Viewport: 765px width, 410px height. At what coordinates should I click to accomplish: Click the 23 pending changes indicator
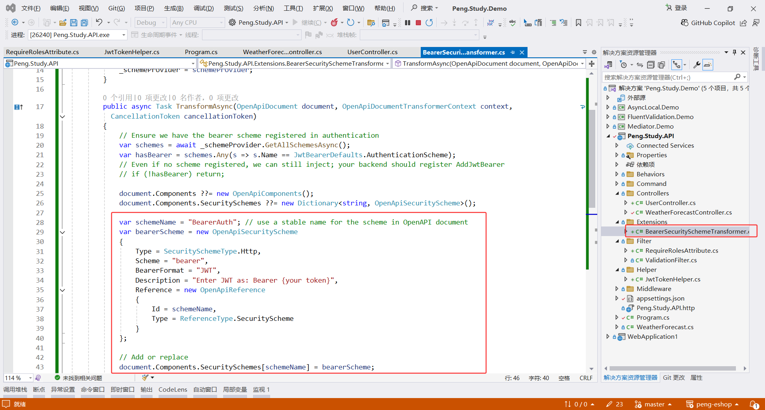click(x=614, y=404)
